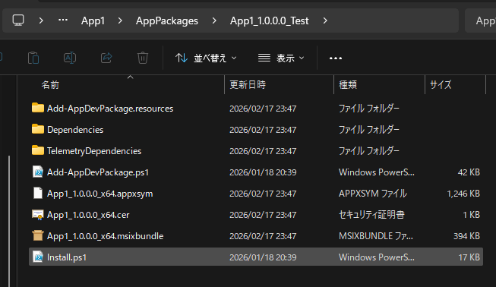Sort by the 更新日時 column header
This screenshot has width=496, height=287.
(x=248, y=85)
